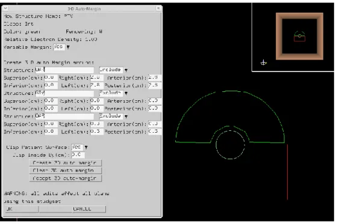Click the Right(cm) field showing 0.3
The height and width of the screenshot is (224, 339).
[x=96, y=124]
